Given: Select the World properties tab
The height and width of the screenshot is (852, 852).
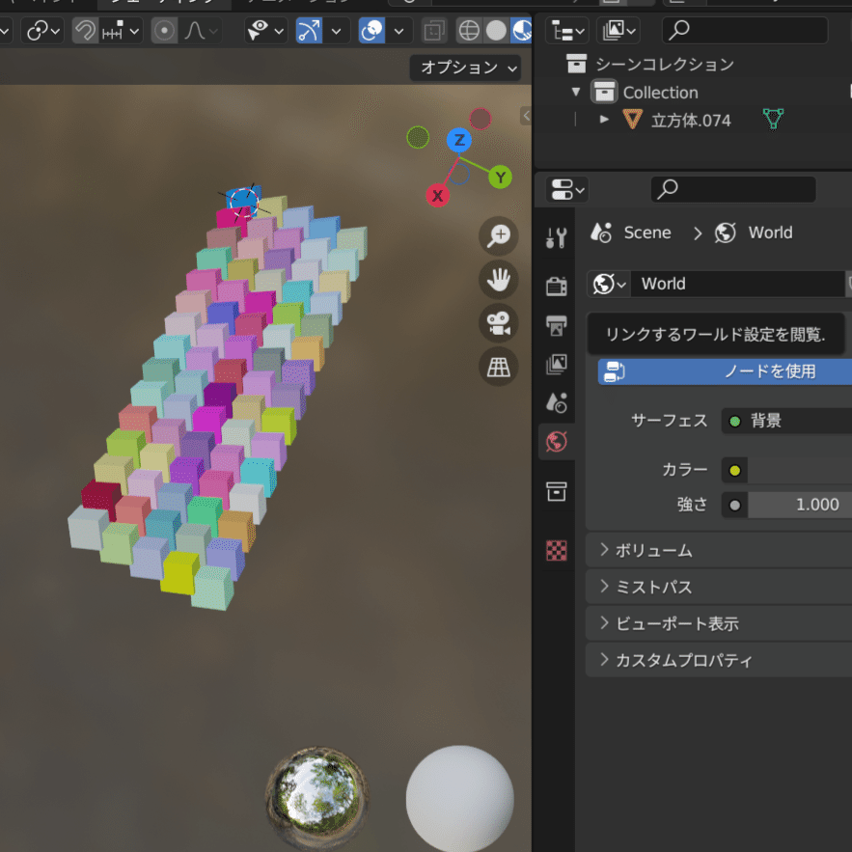Looking at the screenshot, I should tap(557, 442).
